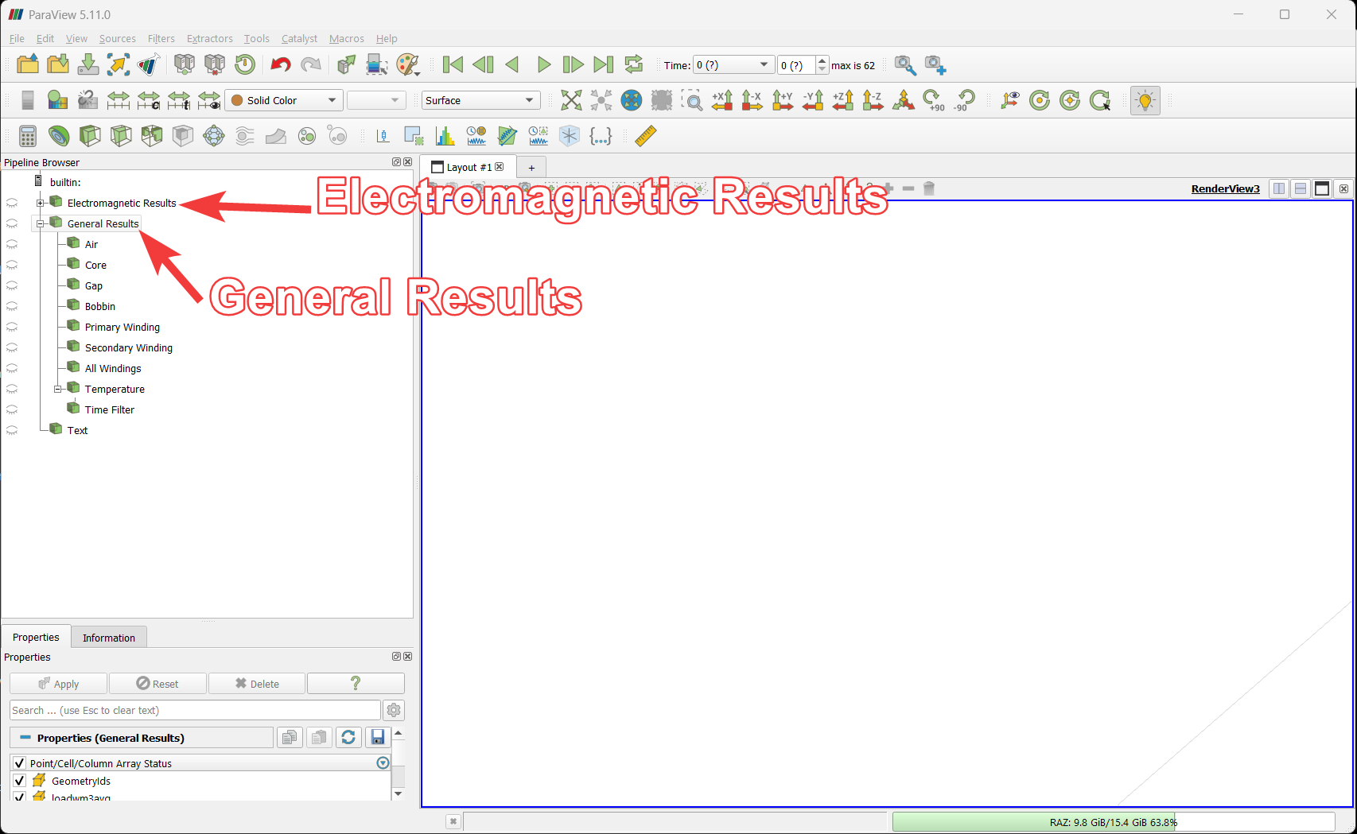Rotate view 90 degrees clockwise icon
Viewport: 1357px width, 834px height.
point(934,100)
